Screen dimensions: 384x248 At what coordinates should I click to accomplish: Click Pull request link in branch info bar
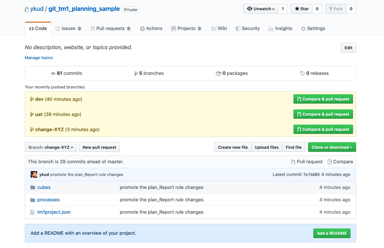click(307, 162)
